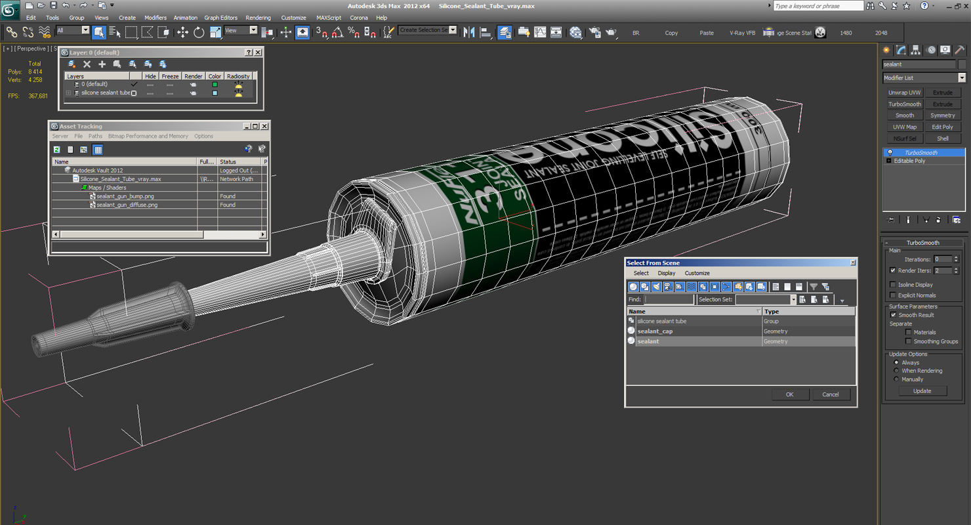Enable Isoline Display checkbox
Screen dimensions: 971x525
point(892,285)
